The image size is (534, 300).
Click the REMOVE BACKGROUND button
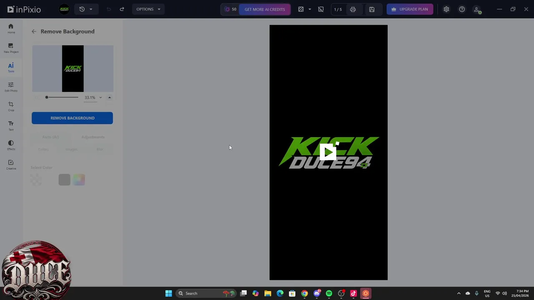pyautogui.click(x=72, y=118)
